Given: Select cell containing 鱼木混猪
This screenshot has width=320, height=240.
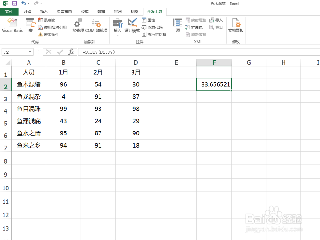Looking at the screenshot, I should [x=29, y=84].
